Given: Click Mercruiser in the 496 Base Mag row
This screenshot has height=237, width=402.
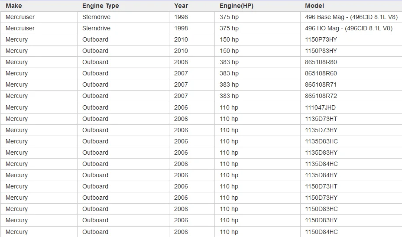Looking at the screenshot, I should [20, 17].
